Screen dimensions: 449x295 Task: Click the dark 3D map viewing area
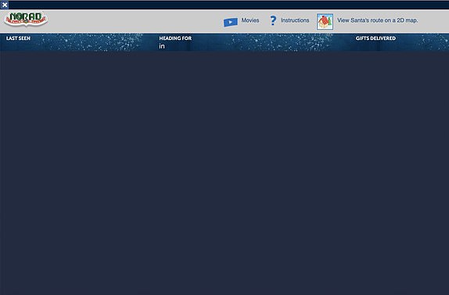click(x=224, y=173)
